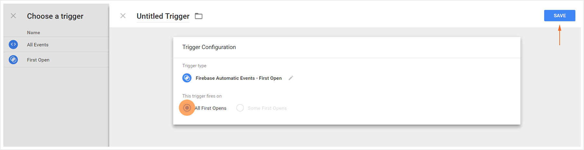Click the Untitled Trigger name field

(x=163, y=16)
